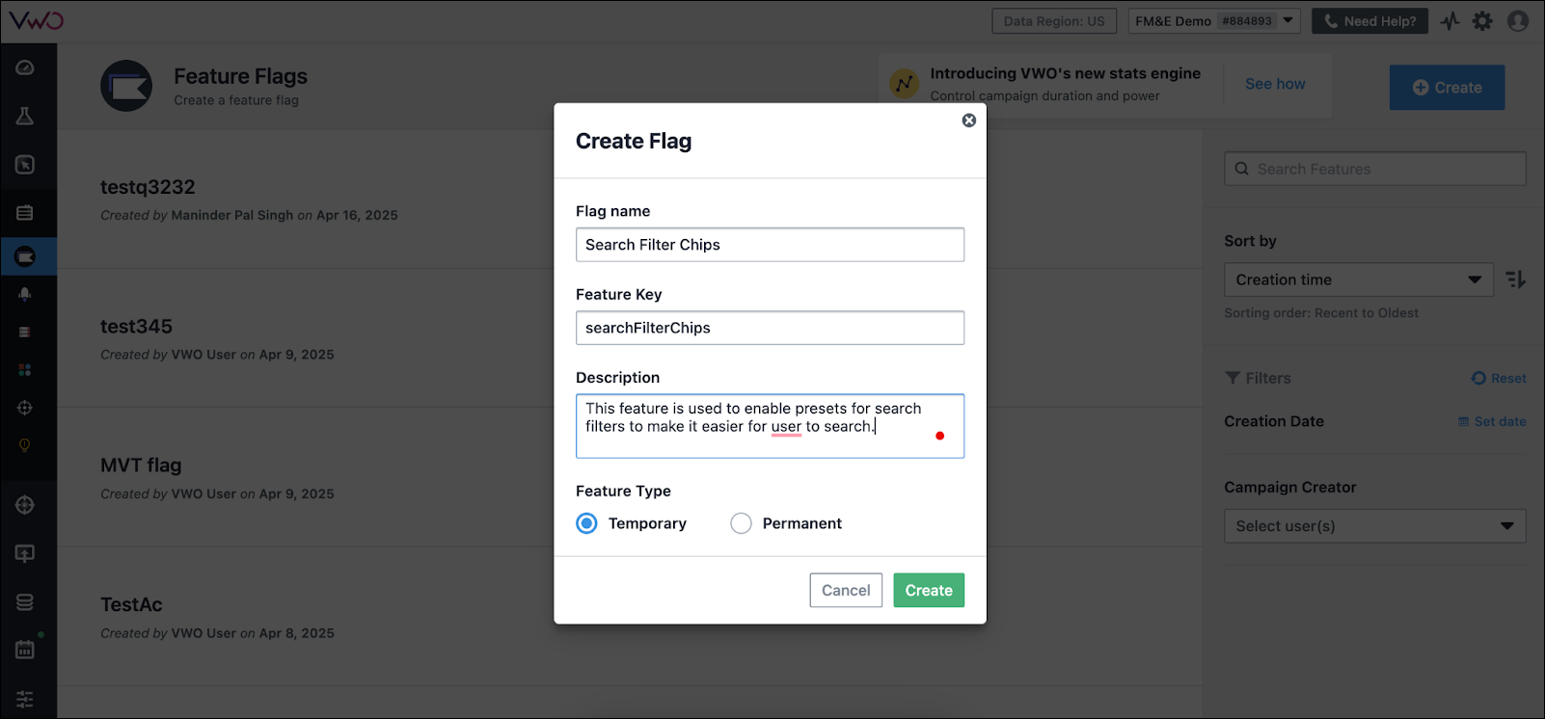Reset the filters

point(1499,379)
